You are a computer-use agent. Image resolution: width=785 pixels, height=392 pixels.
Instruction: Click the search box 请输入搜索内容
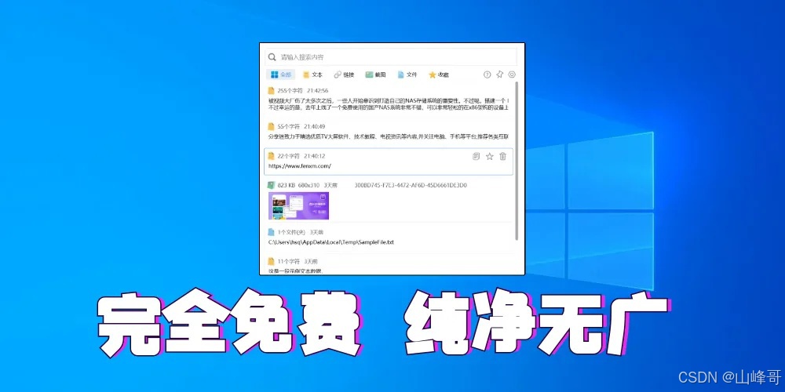pyautogui.click(x=391, y=57)
